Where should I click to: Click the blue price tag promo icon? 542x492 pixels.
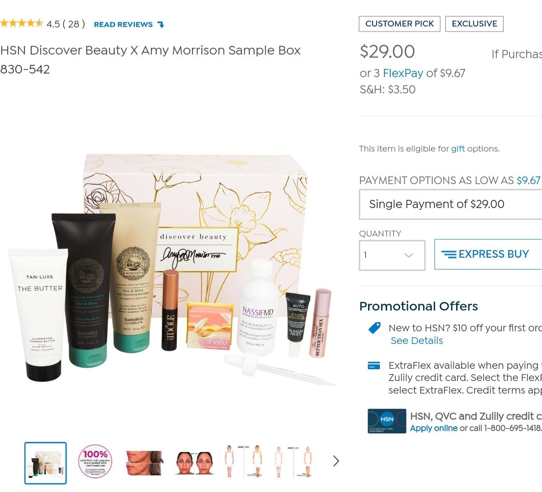(374, 328)
